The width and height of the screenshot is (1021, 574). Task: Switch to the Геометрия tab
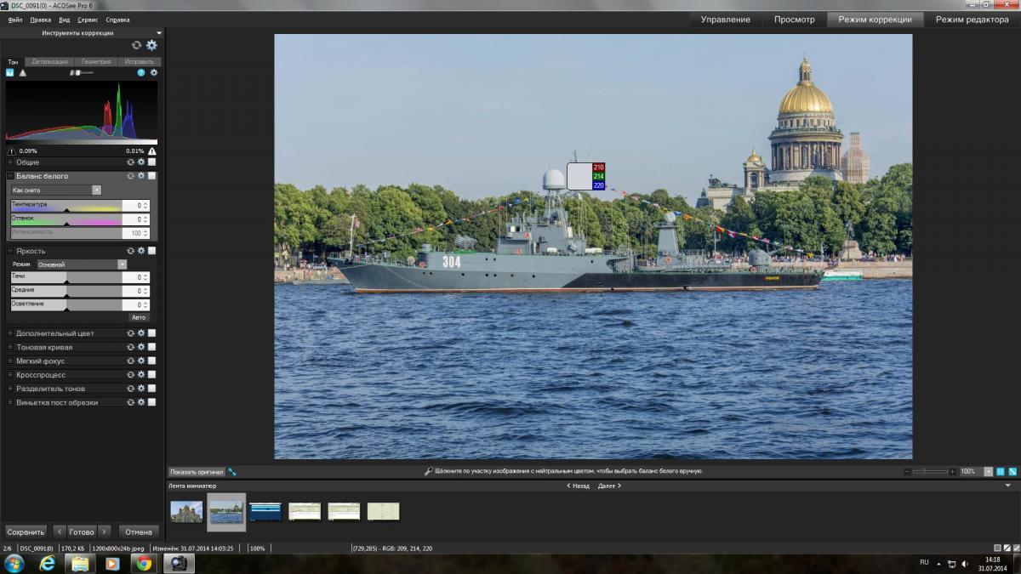(96, 62)
